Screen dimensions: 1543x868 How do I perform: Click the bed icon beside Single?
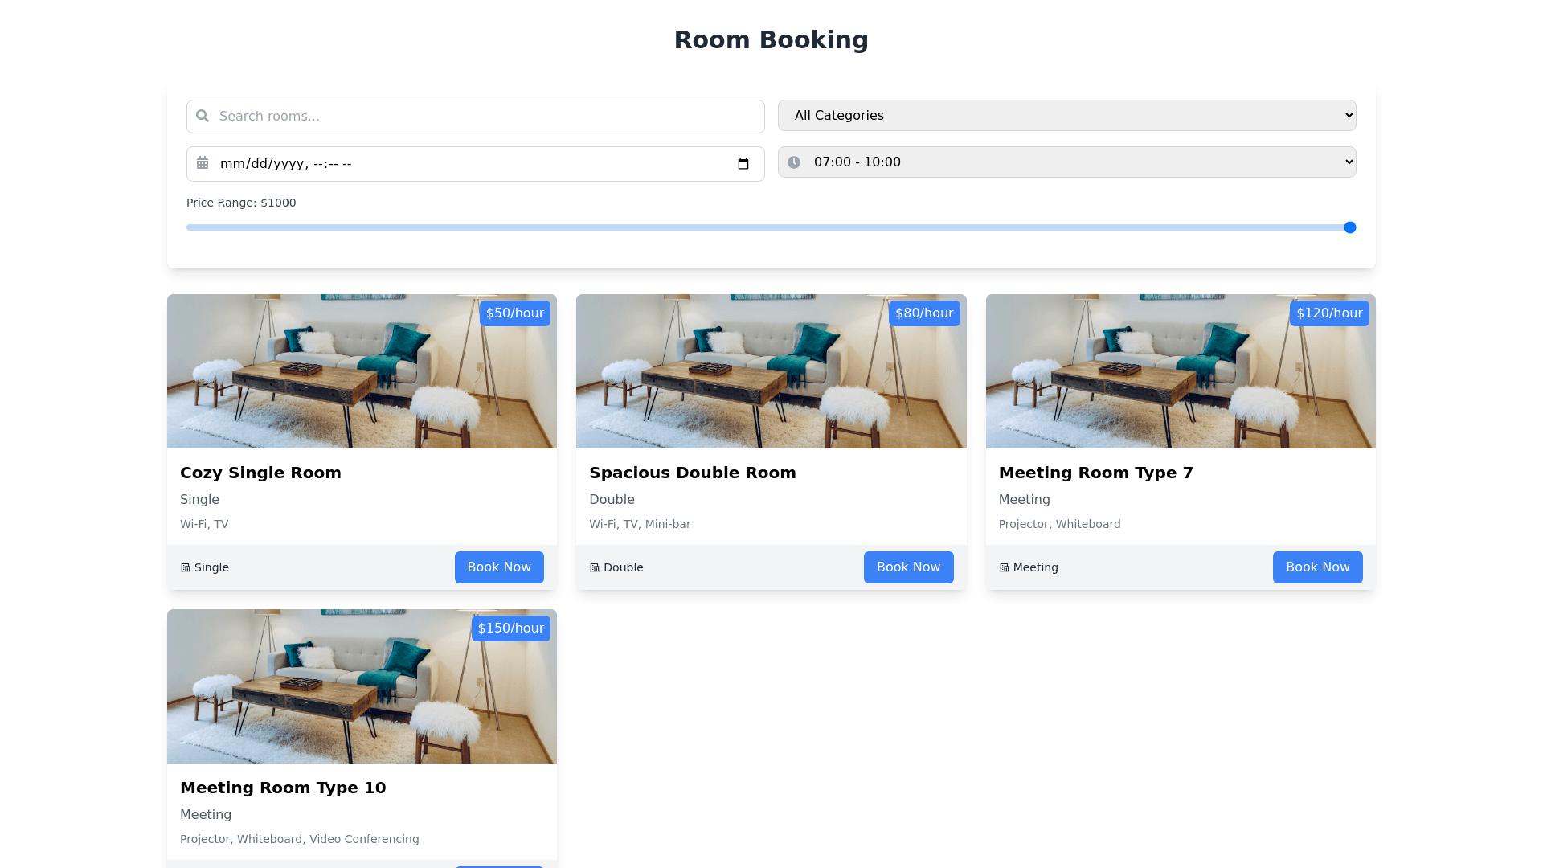(x=186, y=567)
